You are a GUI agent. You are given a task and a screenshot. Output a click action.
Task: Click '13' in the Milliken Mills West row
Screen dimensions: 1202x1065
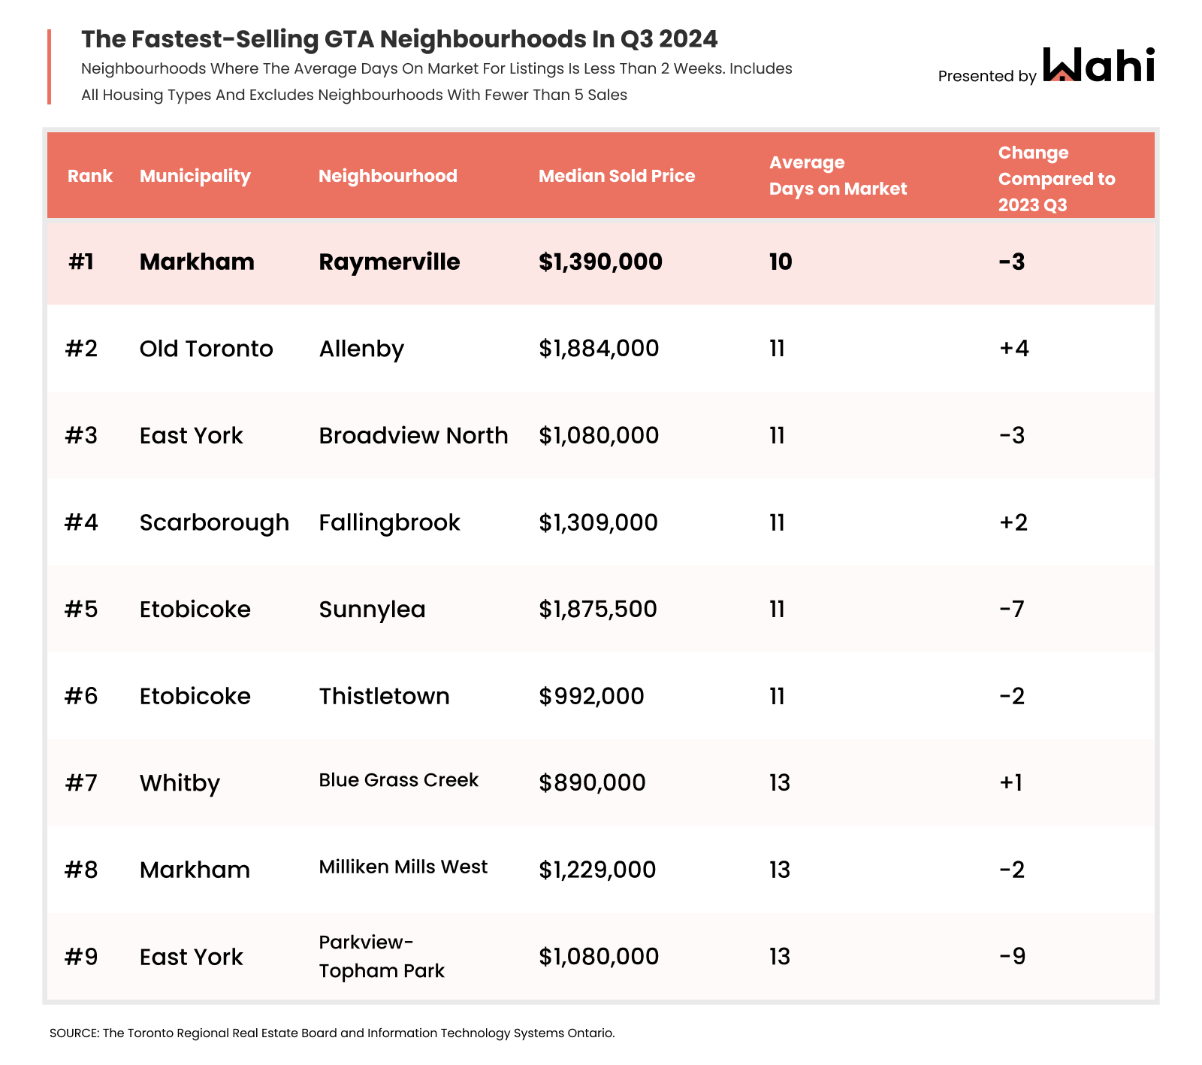(x=780, y=870)
